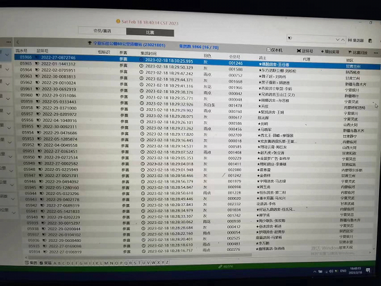Click the printer icon right of 集鸽器
The height and width of the screenshot is (286, 381).
click(x=370, y=41)
